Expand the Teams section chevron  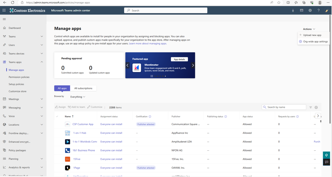pos(42,36)
